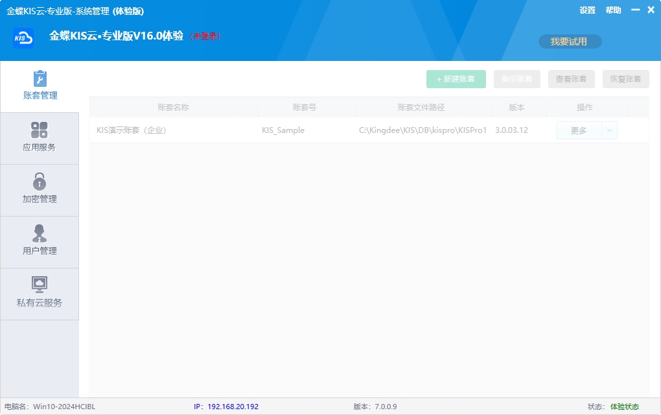Click the green 体验状态 status text
This screenshot has width=661, height=415.
pyautogui.click(x=625, y=407)
